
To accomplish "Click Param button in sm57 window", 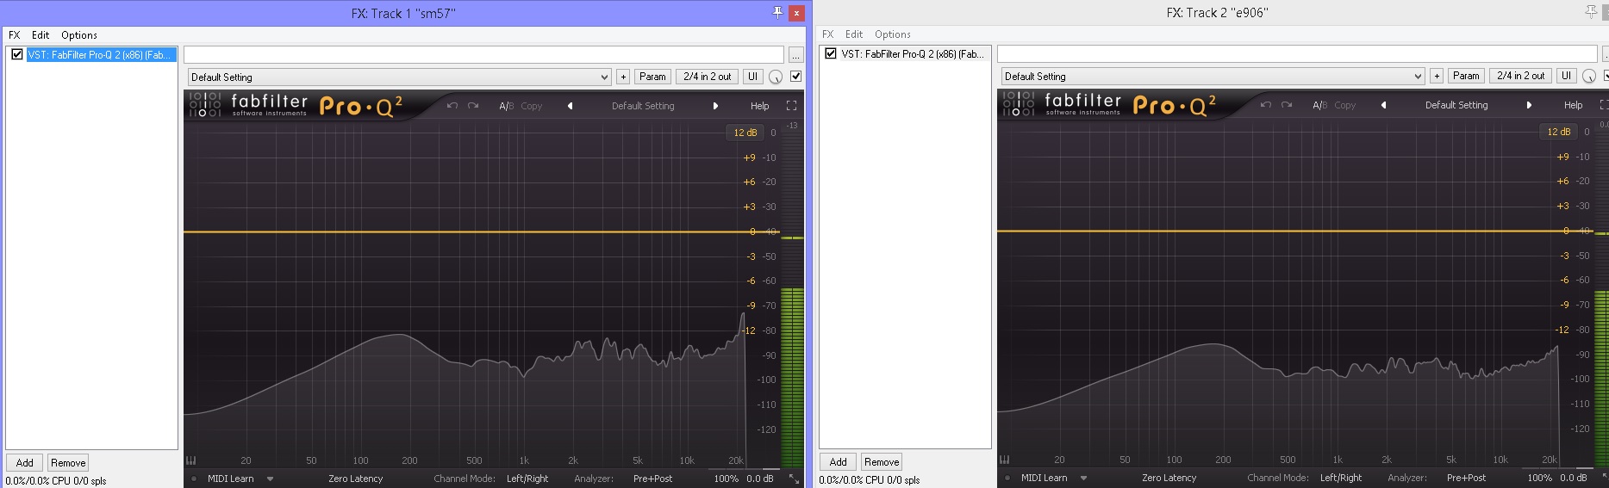I will pyautogui.click(x=652, y=77).
